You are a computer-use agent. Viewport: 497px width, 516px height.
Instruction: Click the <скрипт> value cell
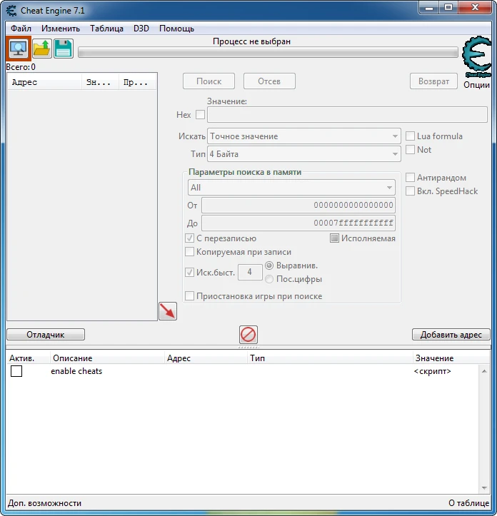(433, 371)
